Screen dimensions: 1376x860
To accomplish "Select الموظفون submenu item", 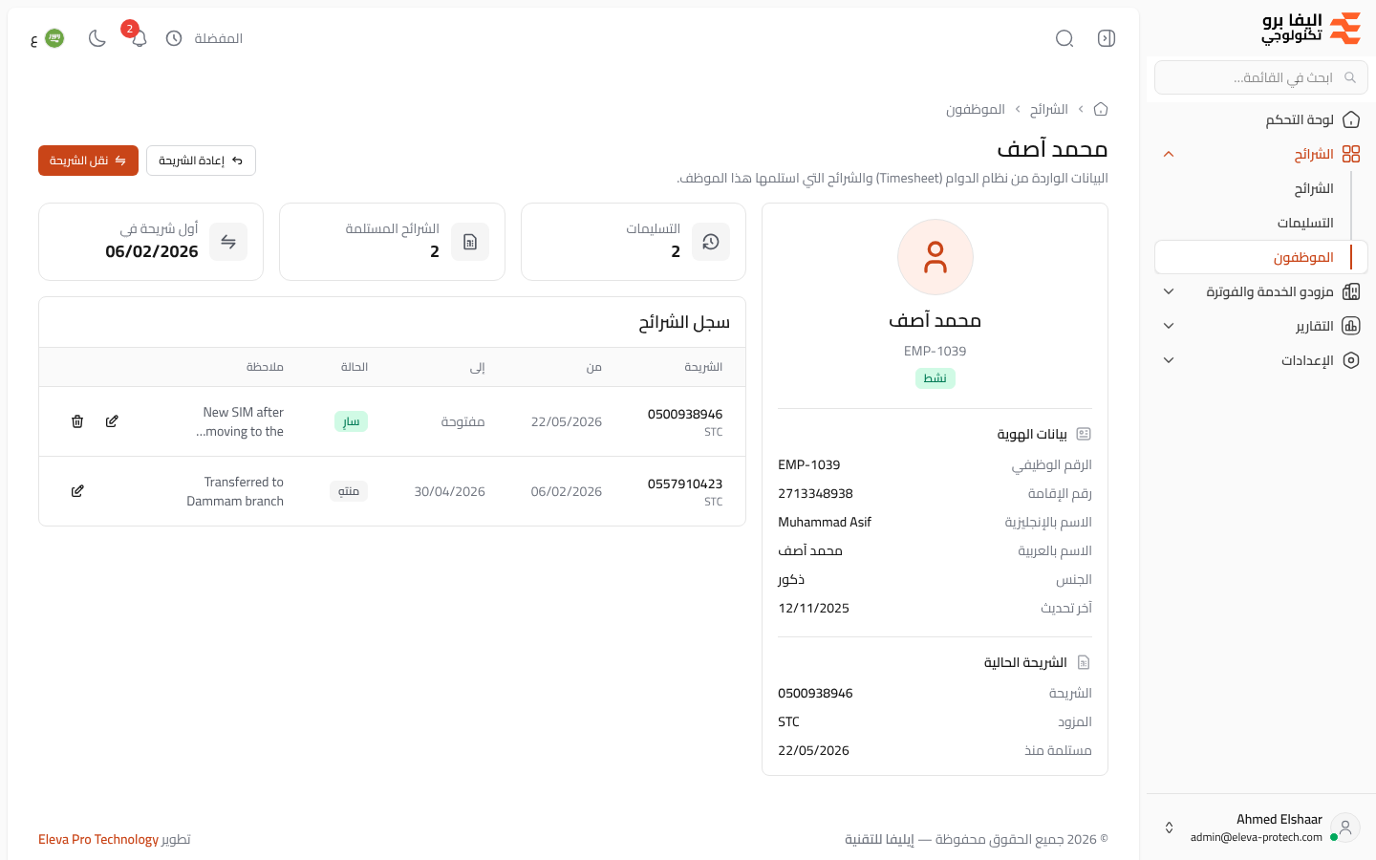I will (1261, 257).
